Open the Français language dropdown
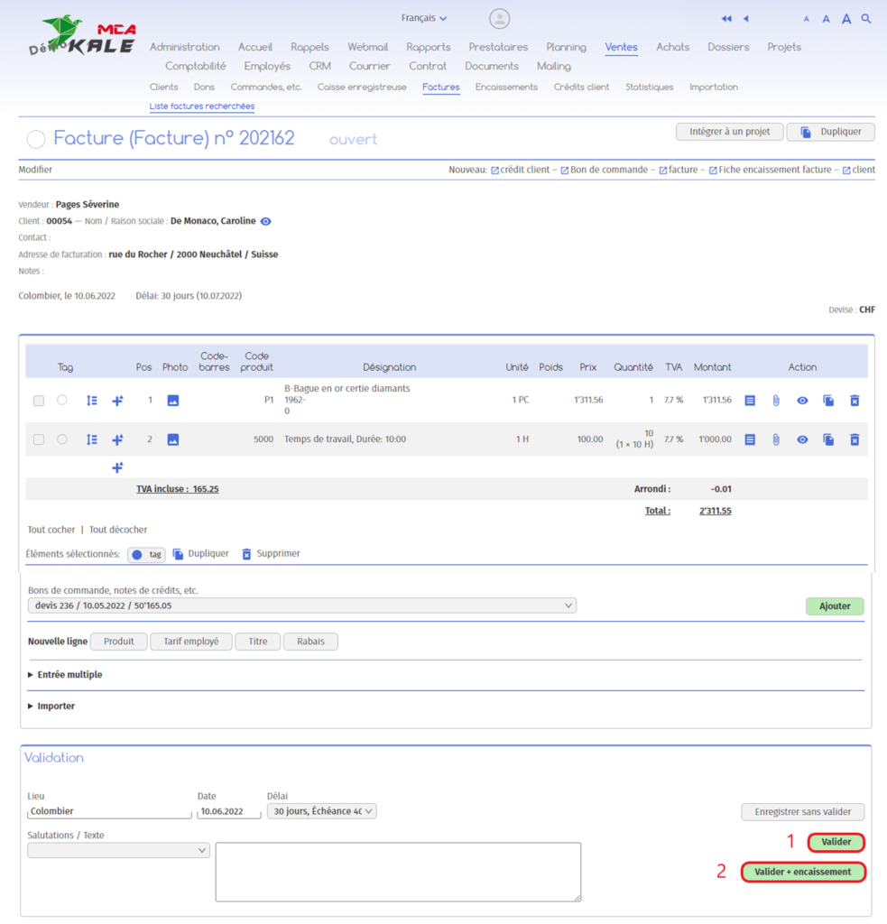Image resolution: width=887 pixels, height=924 pixels. click(x=424, y=18)
